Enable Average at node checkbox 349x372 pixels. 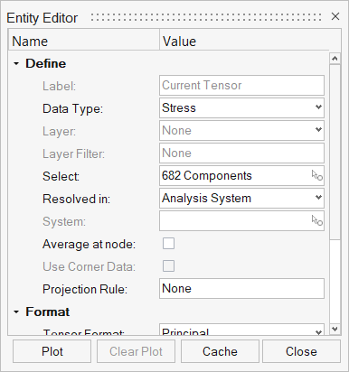coord(168,244)
